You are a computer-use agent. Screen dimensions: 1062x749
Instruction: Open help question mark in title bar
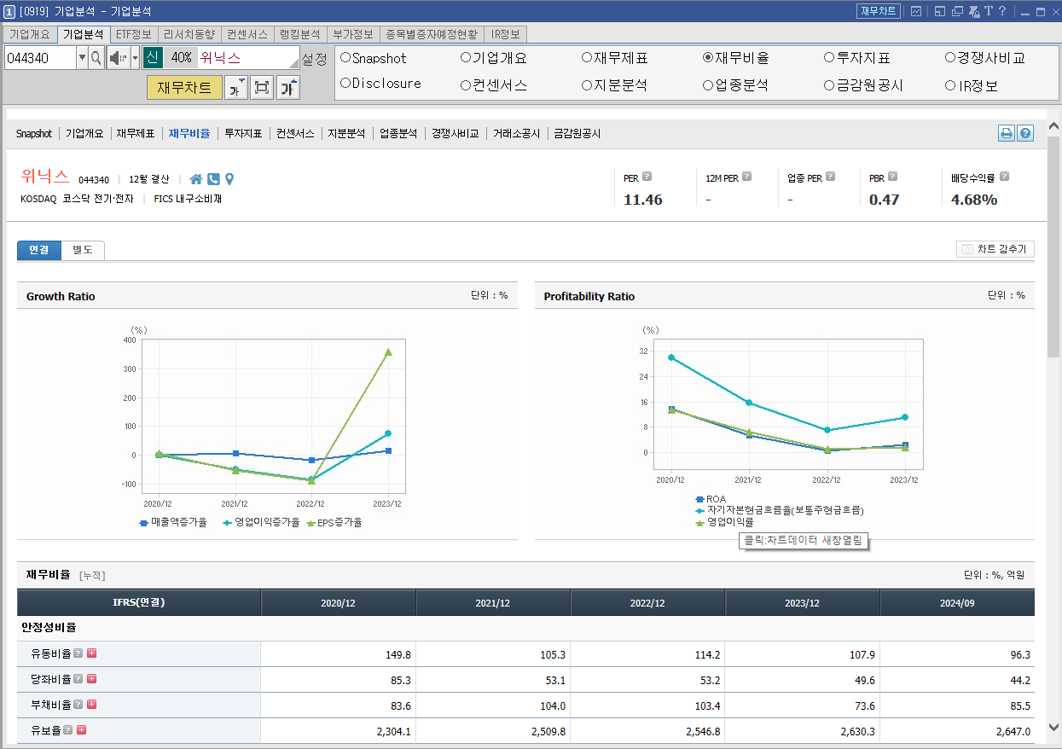pyautogui.click(x=1002, y=11)
